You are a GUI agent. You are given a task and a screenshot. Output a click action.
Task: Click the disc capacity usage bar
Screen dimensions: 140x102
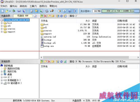120,11
